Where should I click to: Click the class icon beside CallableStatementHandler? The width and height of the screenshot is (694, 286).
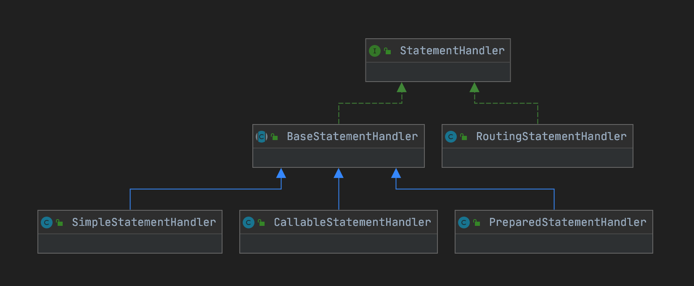pos(249,222)
